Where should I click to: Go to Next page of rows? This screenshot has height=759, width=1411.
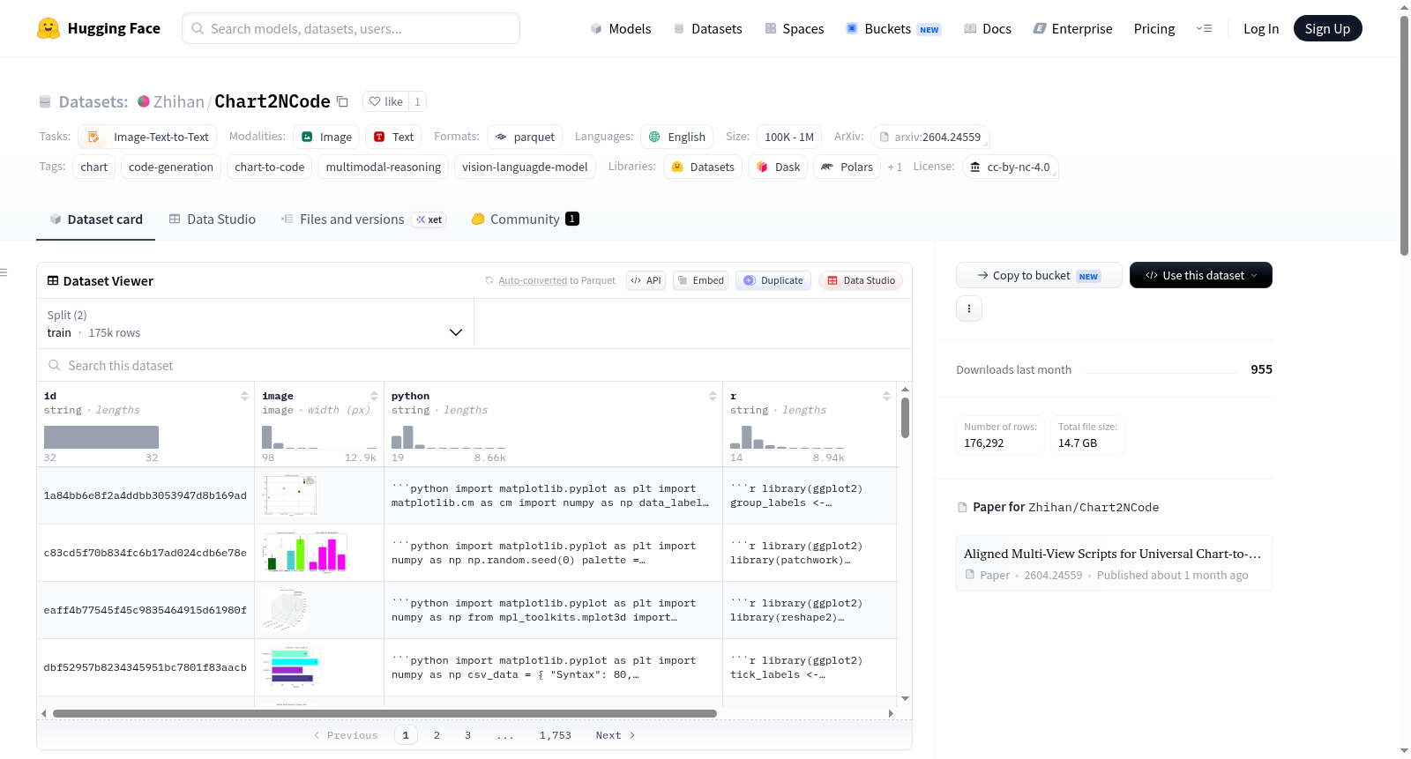[x=616, y=735]
